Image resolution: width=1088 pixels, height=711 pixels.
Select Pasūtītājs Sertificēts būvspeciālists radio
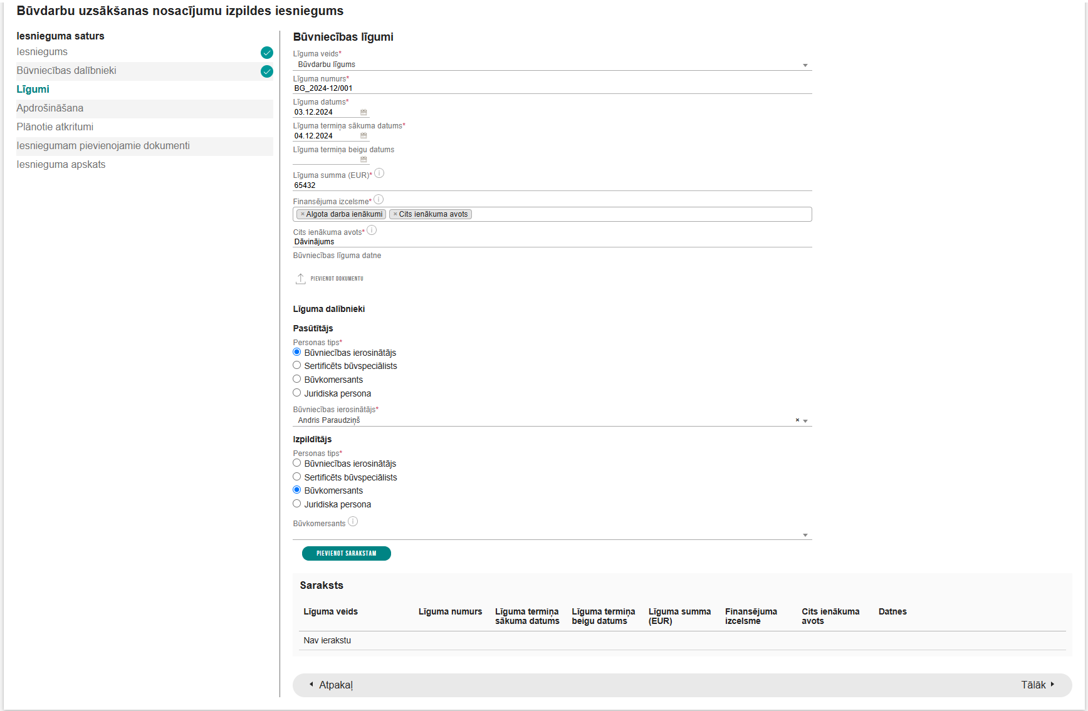coord(297,365)
